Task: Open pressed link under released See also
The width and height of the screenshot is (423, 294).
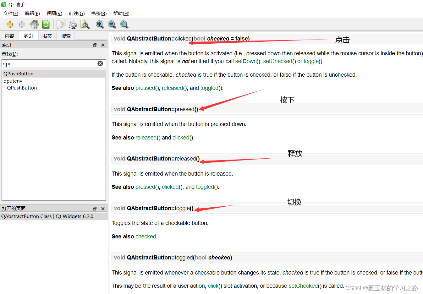Action: pyautogui.click(x=145, y=187)
